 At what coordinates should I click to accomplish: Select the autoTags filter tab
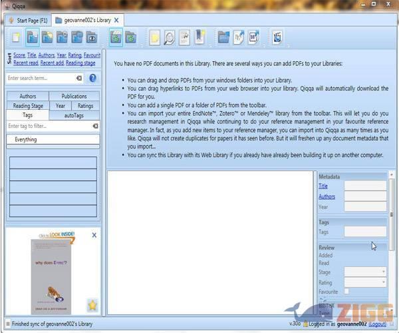[x=74, y=115]
